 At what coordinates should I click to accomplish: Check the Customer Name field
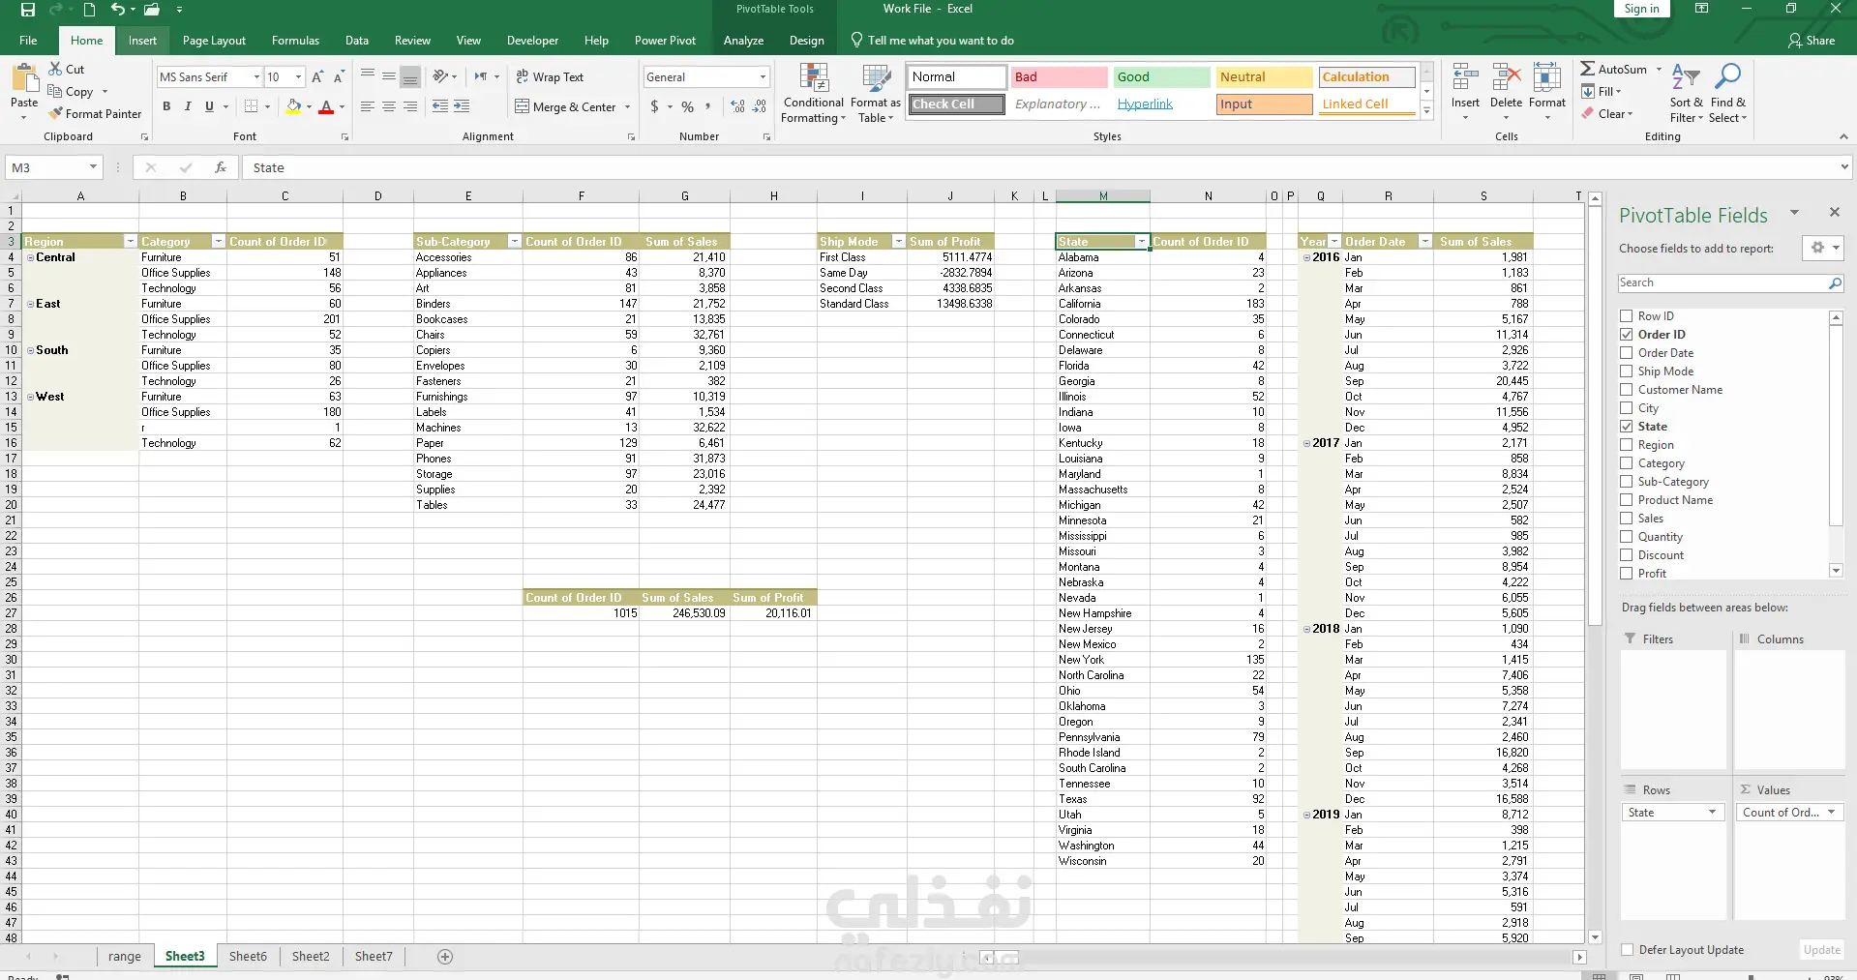click(1627, 389)
